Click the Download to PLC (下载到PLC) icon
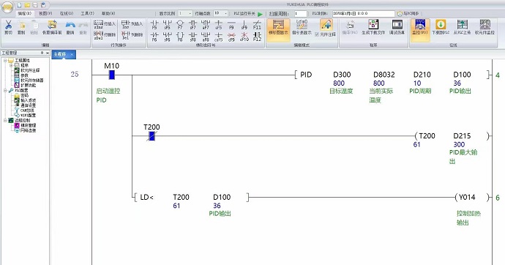Screen dimensions: 505x265 coord(441,27)
